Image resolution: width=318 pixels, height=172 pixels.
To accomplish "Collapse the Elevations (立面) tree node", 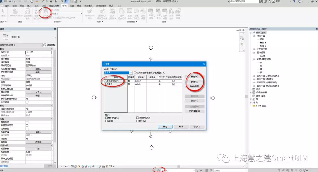I will (254, 59).
